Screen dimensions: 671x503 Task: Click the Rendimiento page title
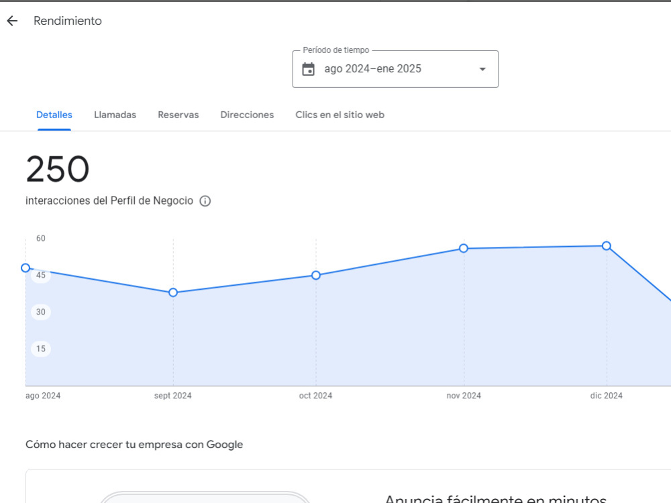point(68,21)
